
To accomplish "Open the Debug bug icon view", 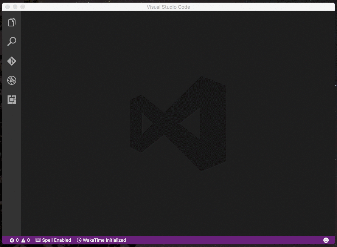I will click(12, 80).
